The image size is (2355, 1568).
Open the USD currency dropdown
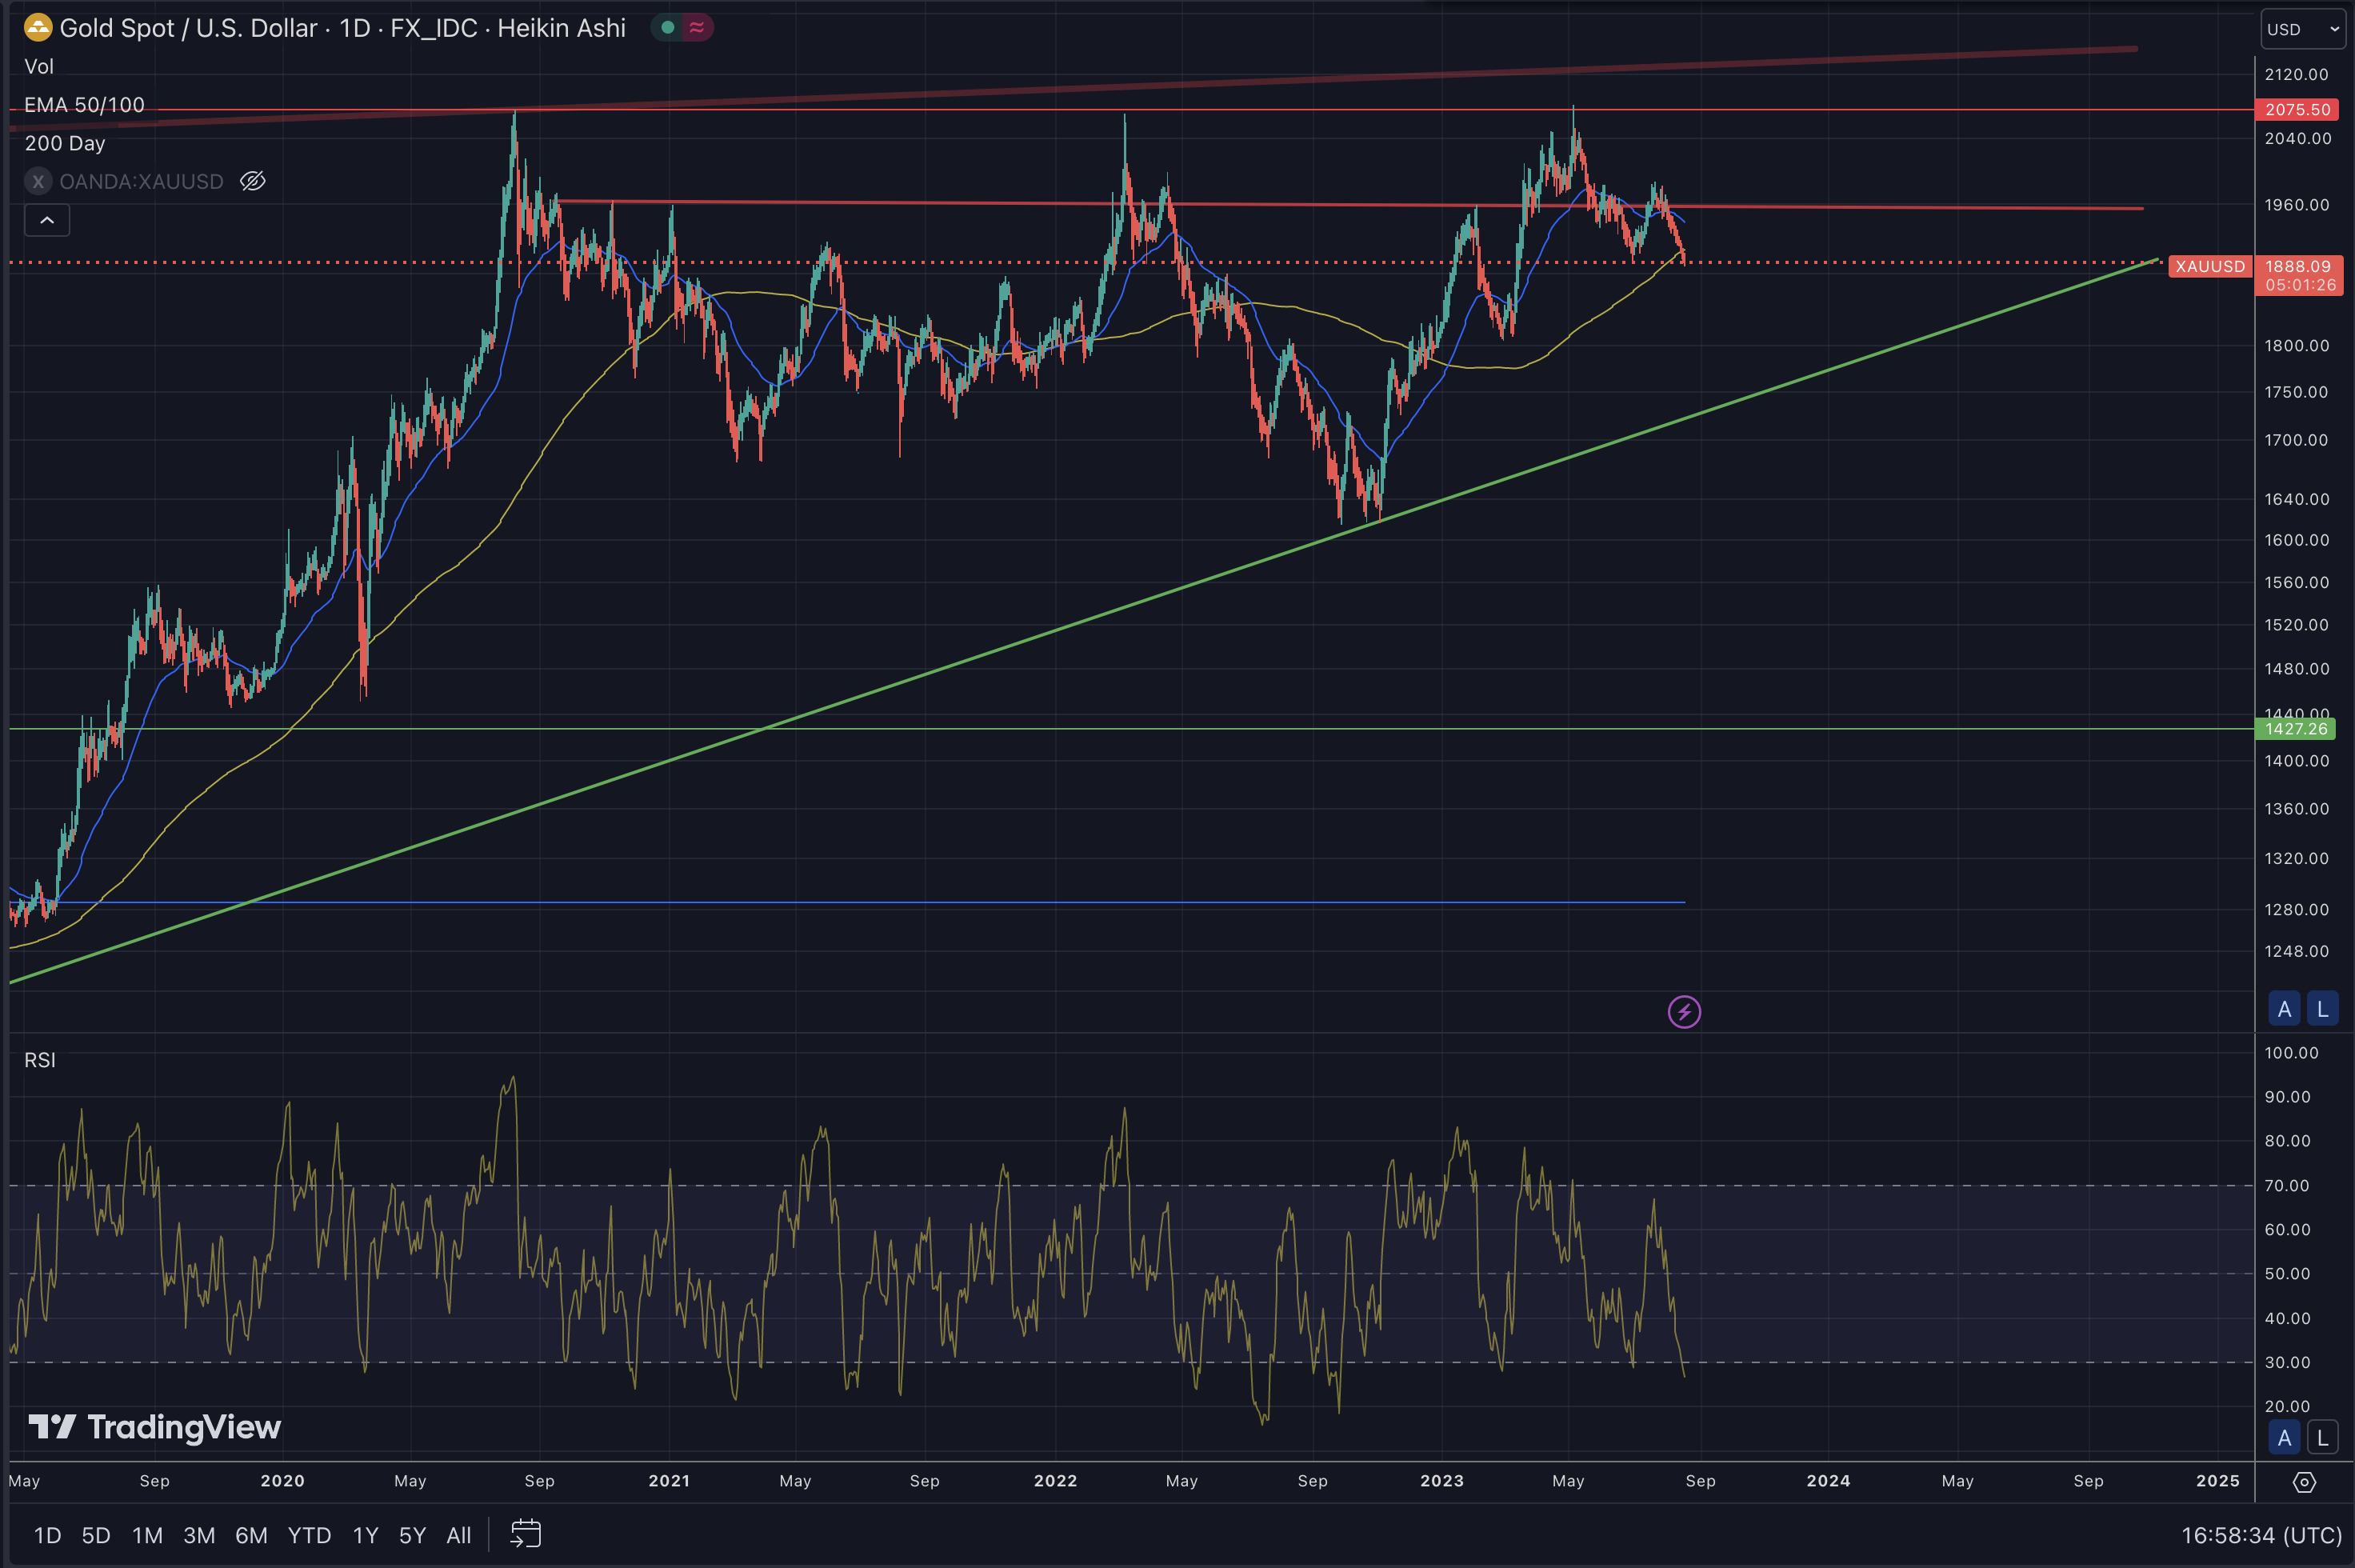tap(2302, 29)
